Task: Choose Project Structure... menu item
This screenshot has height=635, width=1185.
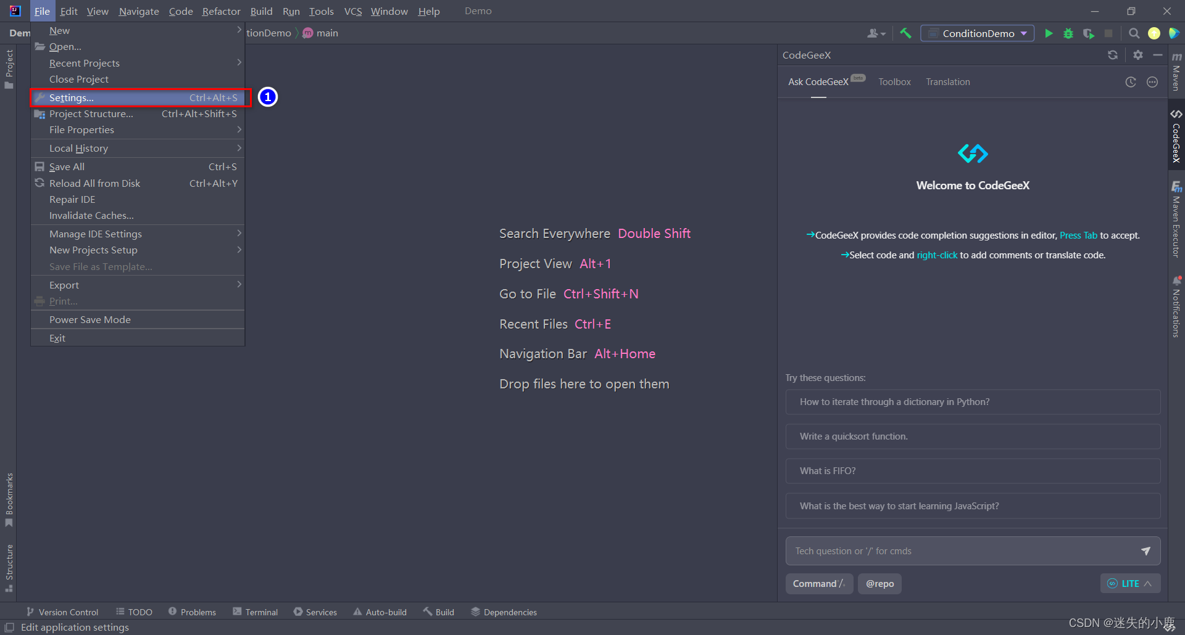Action: (138, 113)
